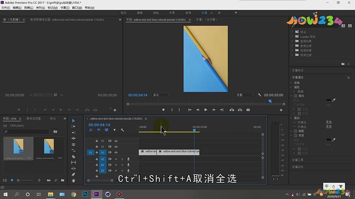Toggle V2 track output eye
This screenshot has width=355, height=199.
pyautogui.click(x=116, y=147)
